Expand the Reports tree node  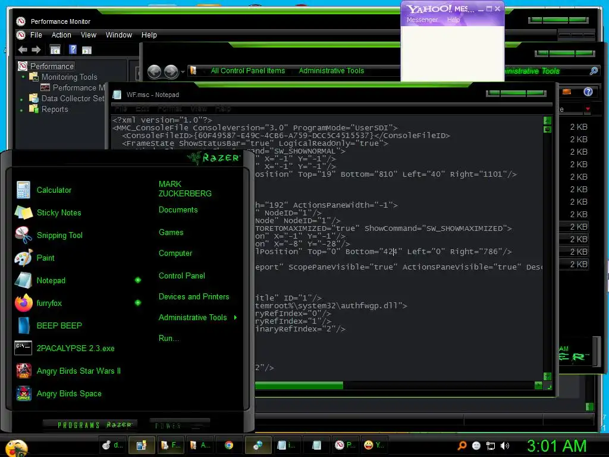[21, 110]
